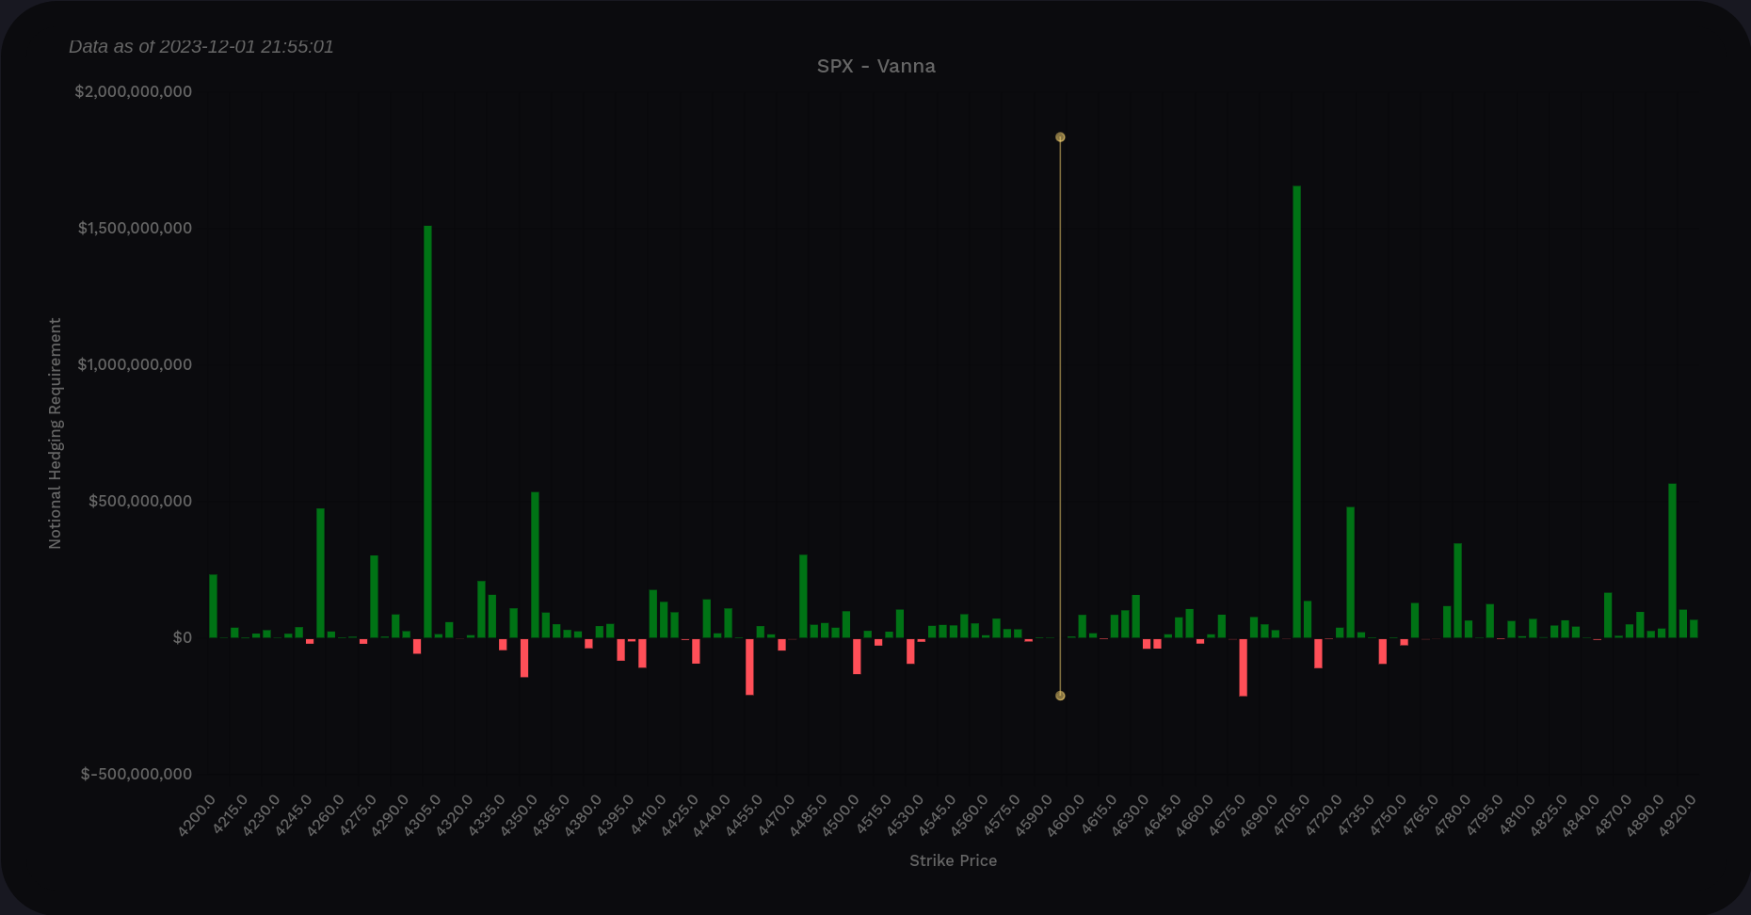The height and width of the screenshot is (915, 1751).
Task: Click the 'Data as of 2023-12-01 21:55:01' timestamp
Action: tap(201, 46)
